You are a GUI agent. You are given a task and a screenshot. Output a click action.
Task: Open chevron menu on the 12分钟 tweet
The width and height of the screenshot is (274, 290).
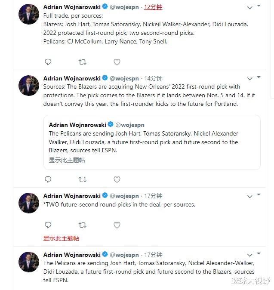[250, 8]
